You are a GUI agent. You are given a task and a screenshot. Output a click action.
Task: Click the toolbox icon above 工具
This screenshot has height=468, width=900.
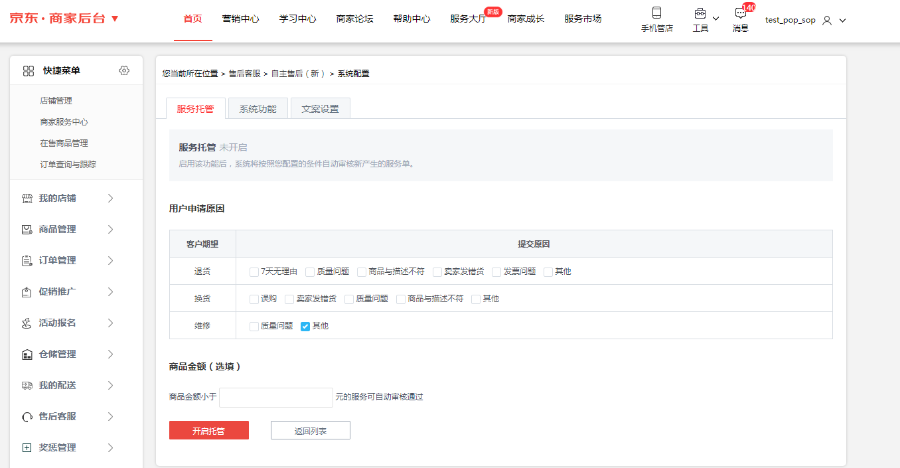(x=700, y=13)
